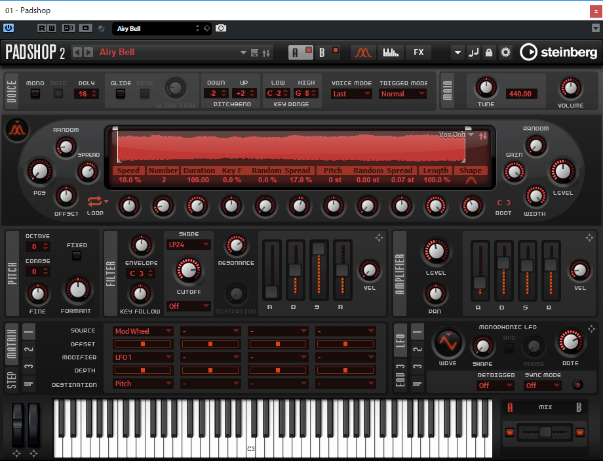This screenshot has width=603, height=461.
Task: Load the previous Padshop preset
Action: 77,52
